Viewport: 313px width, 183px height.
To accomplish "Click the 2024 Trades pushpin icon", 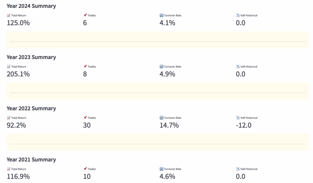I will [x=85, y=15].
